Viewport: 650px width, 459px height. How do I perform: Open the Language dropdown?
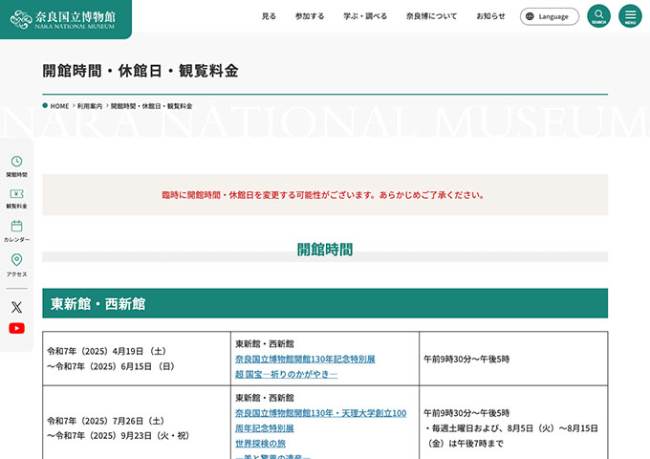point(550,16)
